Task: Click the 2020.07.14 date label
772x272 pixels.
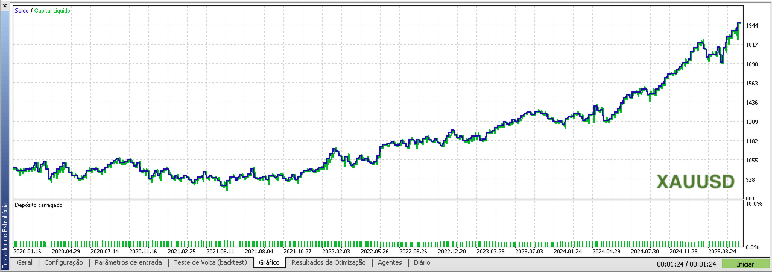Action: tap(105, 252)
